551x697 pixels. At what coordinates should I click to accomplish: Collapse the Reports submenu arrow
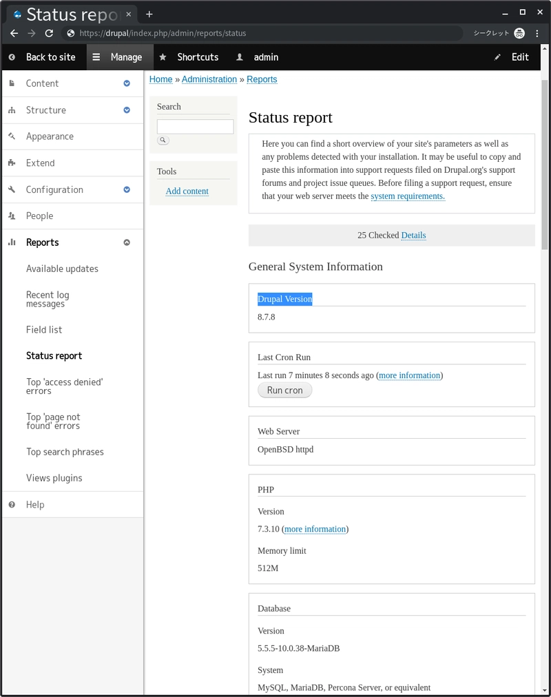tap(127, 242)
